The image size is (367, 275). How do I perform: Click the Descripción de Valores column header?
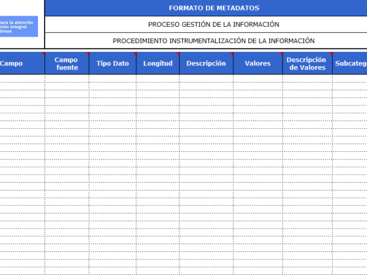tap(307, 64)
